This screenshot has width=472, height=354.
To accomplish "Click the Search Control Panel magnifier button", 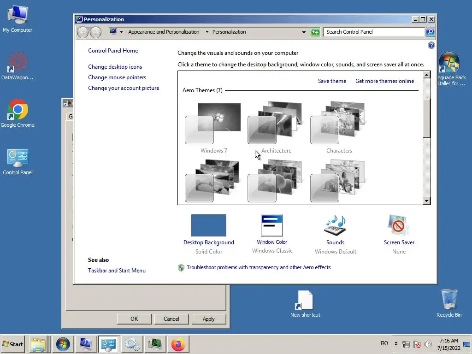I will [x=430, y=32].
